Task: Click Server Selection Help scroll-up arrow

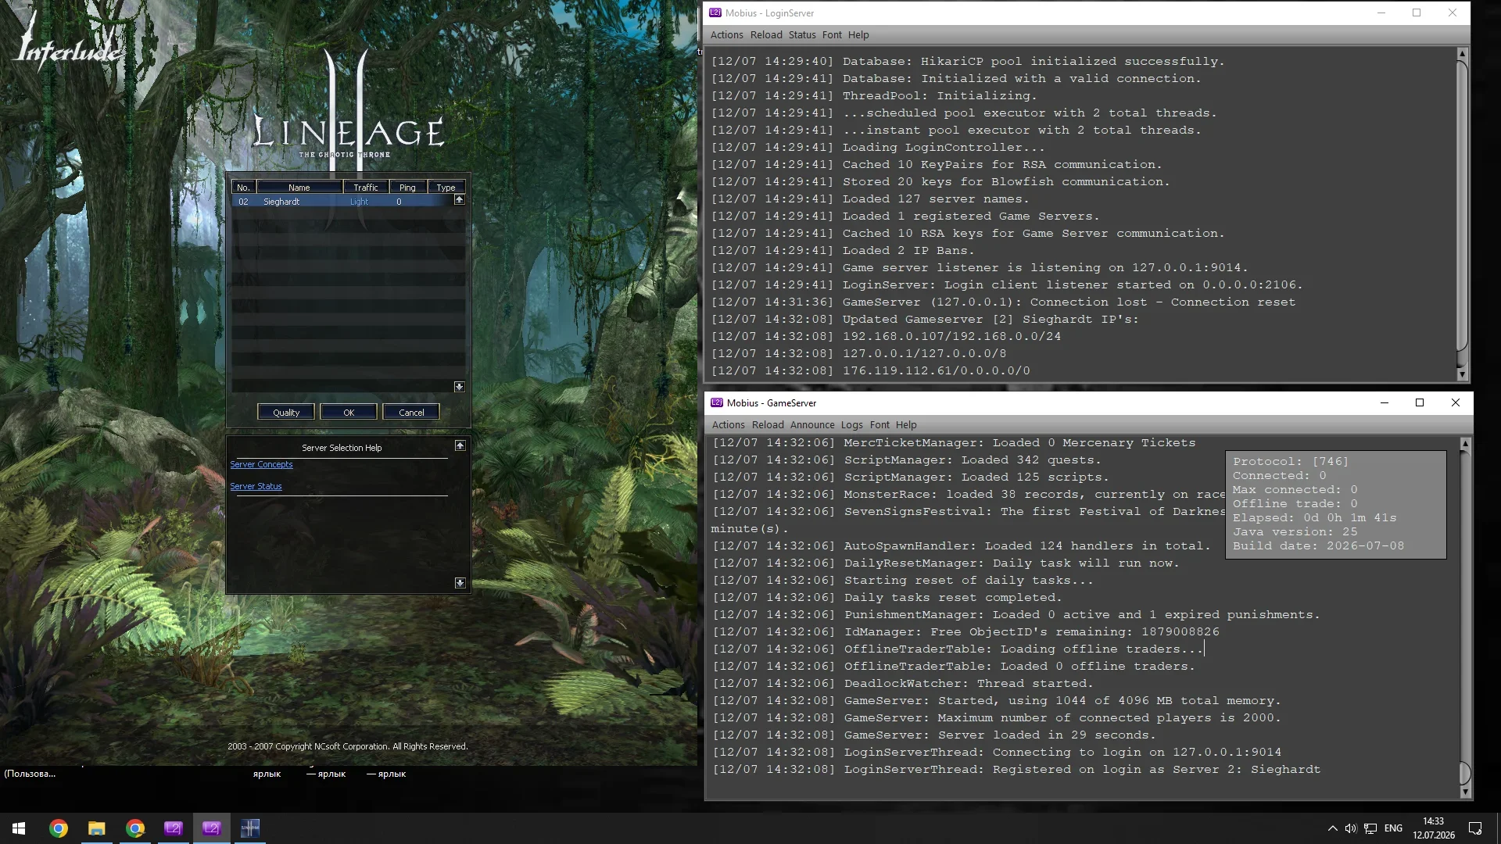Action: 460,445
